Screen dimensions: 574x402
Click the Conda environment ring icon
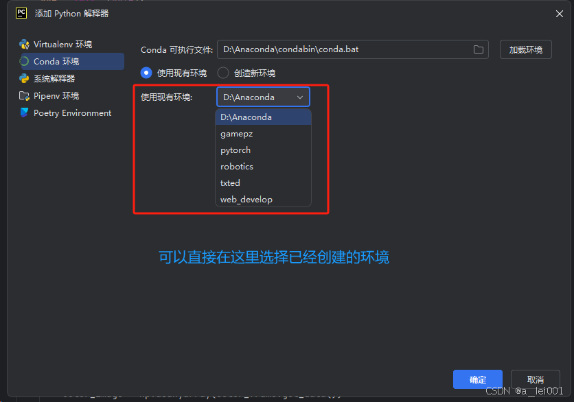click(x=24, y=62)
